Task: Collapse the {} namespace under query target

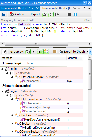Action: pyautogui.click(x=7, y=73)
